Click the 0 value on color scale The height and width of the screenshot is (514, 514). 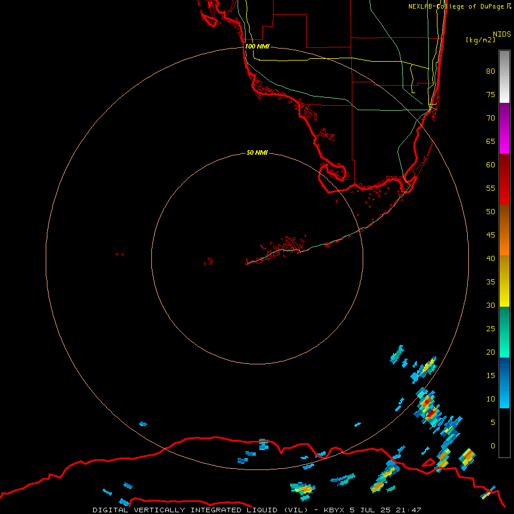[x=493, y=446]
